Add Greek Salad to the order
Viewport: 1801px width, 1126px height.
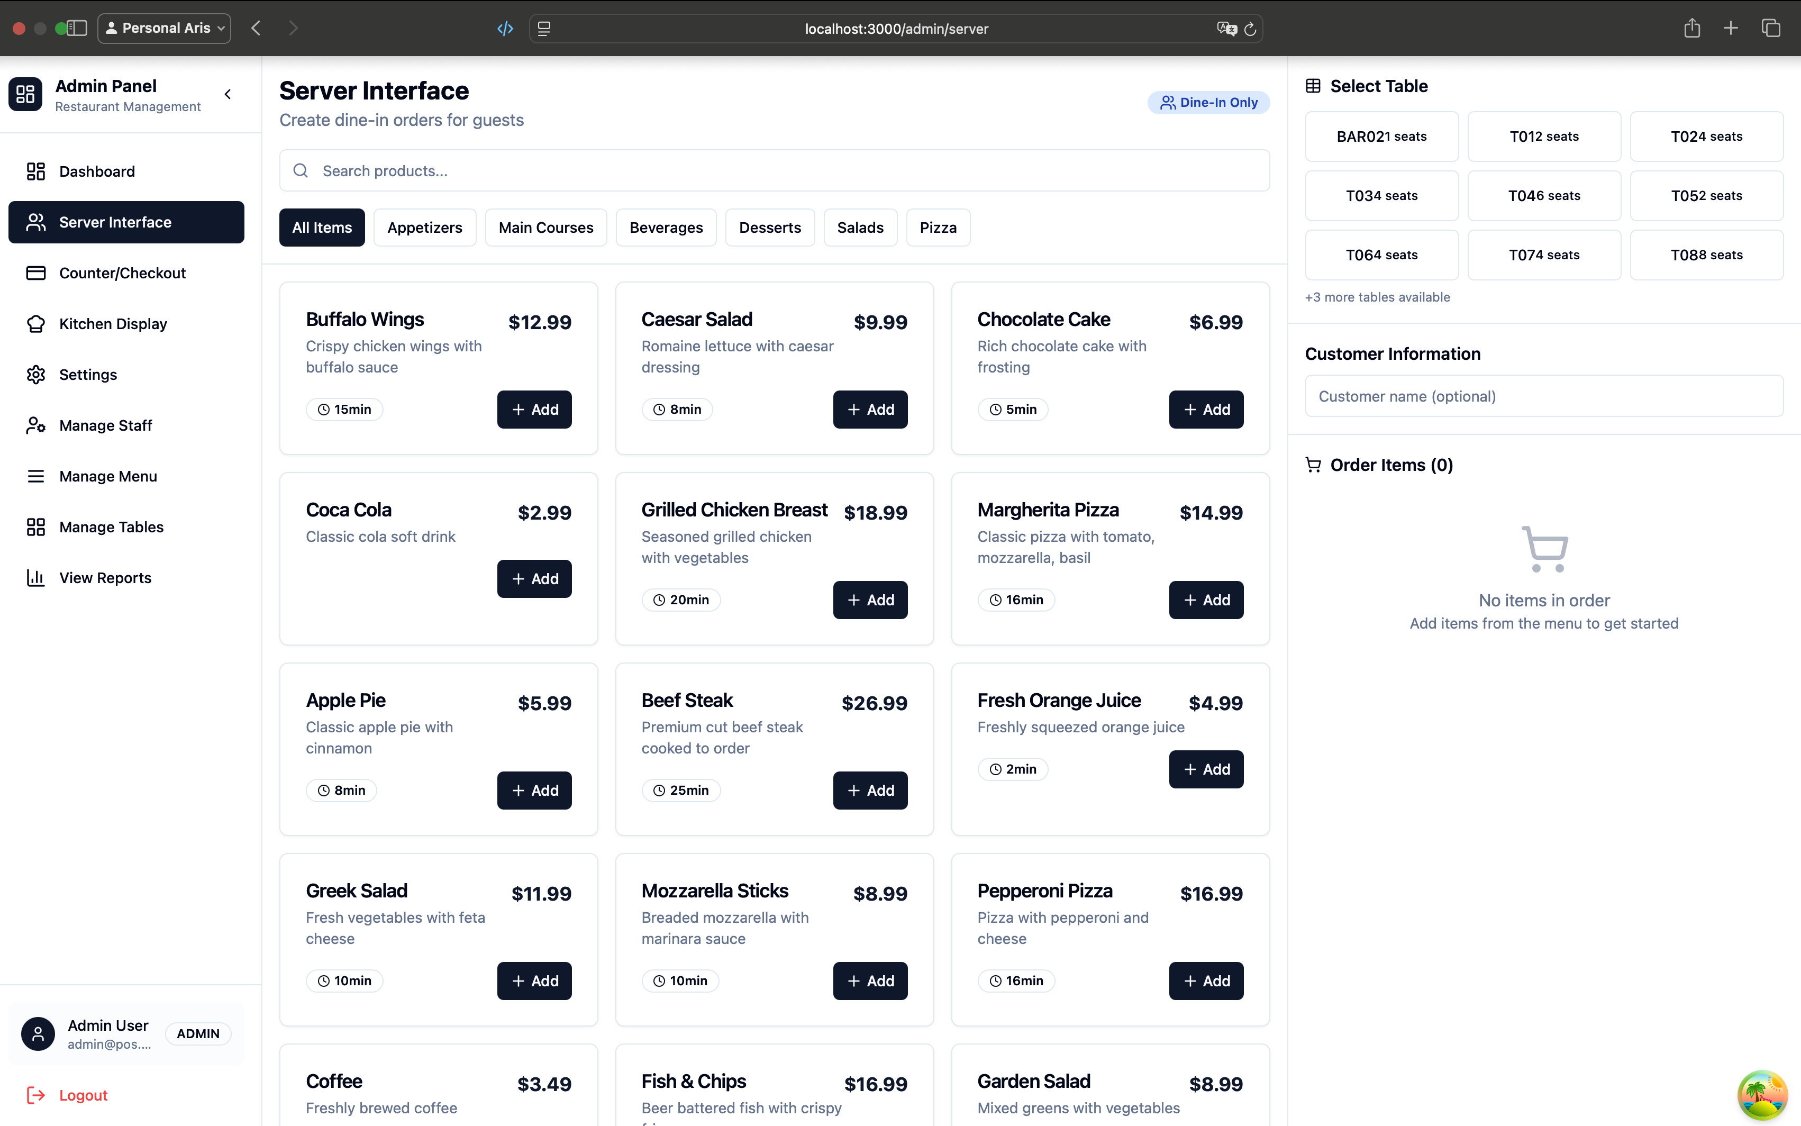point(534,981)
